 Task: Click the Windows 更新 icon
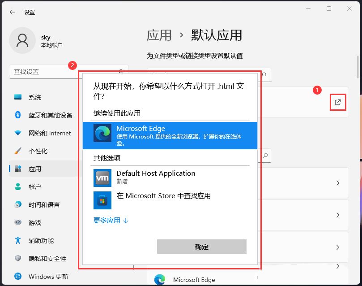click(17, 277)
